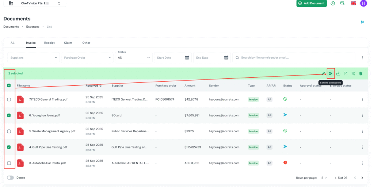Check the box for 7.ITECO General Trading.pdf
This screenshot has height=187, width=374.
[9, 100]
